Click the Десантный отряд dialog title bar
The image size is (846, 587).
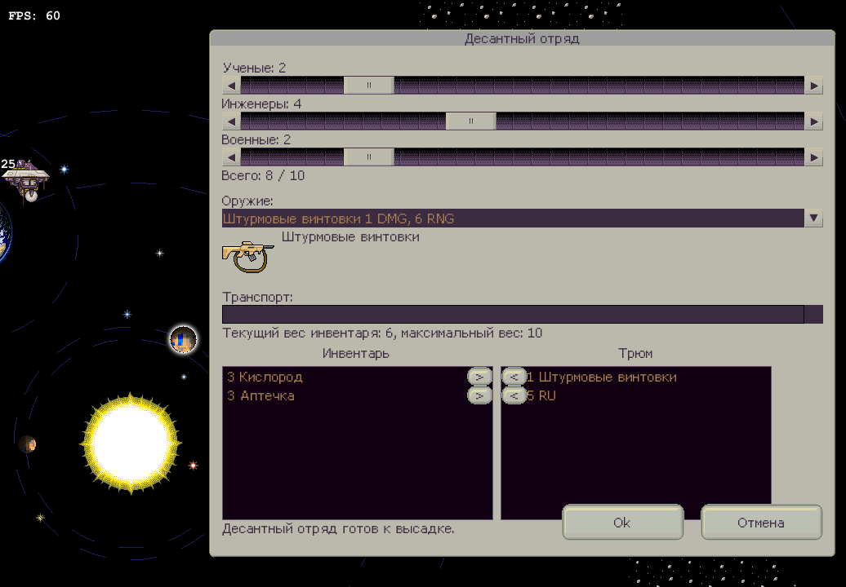tap(523, 39)
